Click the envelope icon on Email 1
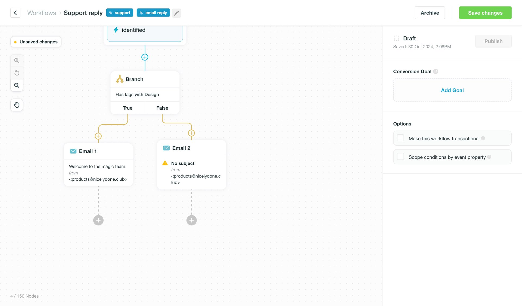Screen dimensions: 522x306 pyautogui.click(x=73, y=151)
